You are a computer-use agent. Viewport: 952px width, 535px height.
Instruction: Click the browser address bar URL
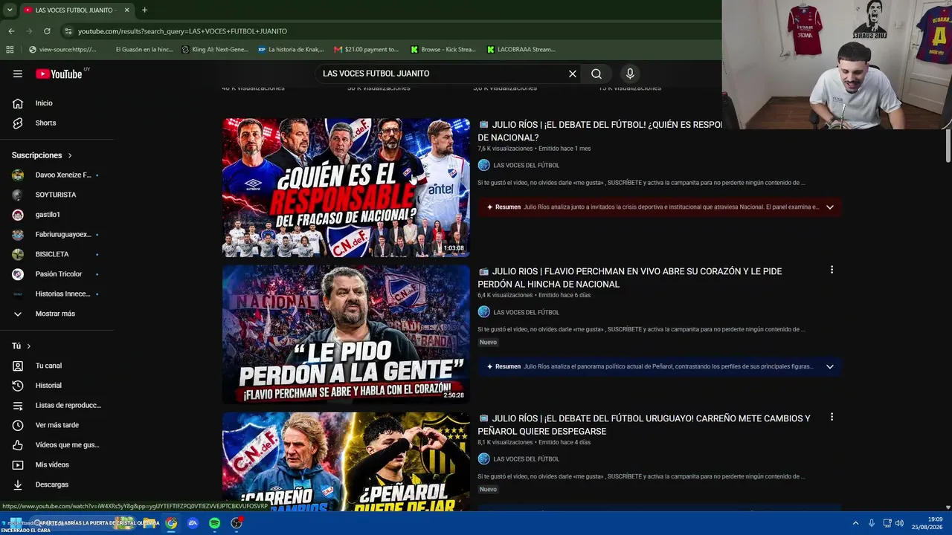[183, 31]
